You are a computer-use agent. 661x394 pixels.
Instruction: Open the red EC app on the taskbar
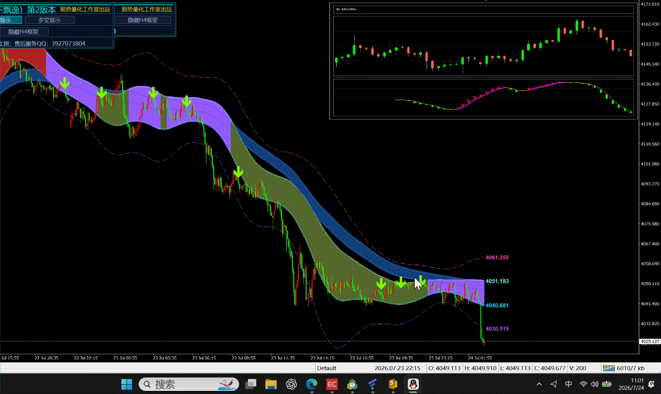coord(332,384)
